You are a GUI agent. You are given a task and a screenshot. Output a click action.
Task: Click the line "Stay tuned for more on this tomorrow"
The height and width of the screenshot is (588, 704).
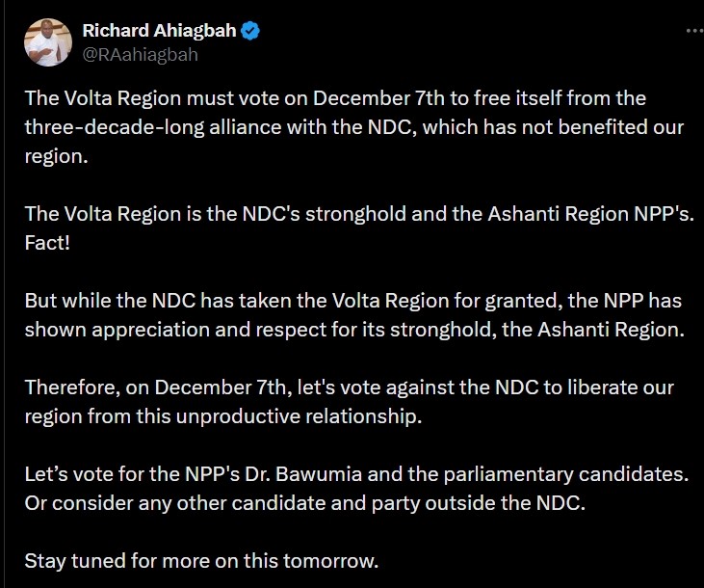point(202,560)
